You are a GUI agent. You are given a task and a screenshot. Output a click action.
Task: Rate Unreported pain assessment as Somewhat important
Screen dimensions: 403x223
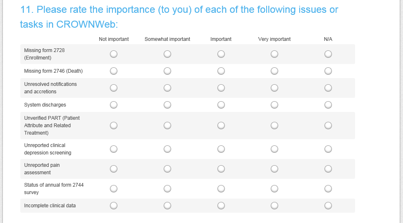pyautogui.click(x=167, y=169)
